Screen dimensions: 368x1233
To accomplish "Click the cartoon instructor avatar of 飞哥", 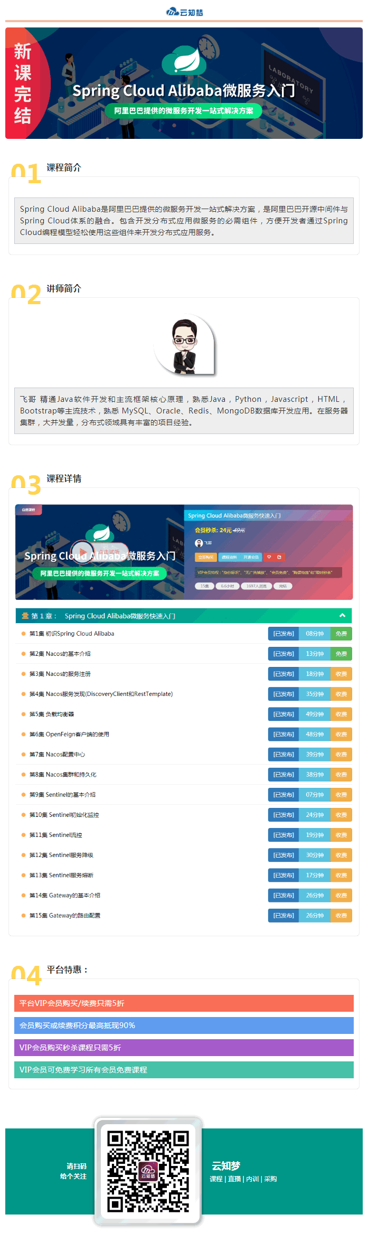I will click(x=184, y=344).
